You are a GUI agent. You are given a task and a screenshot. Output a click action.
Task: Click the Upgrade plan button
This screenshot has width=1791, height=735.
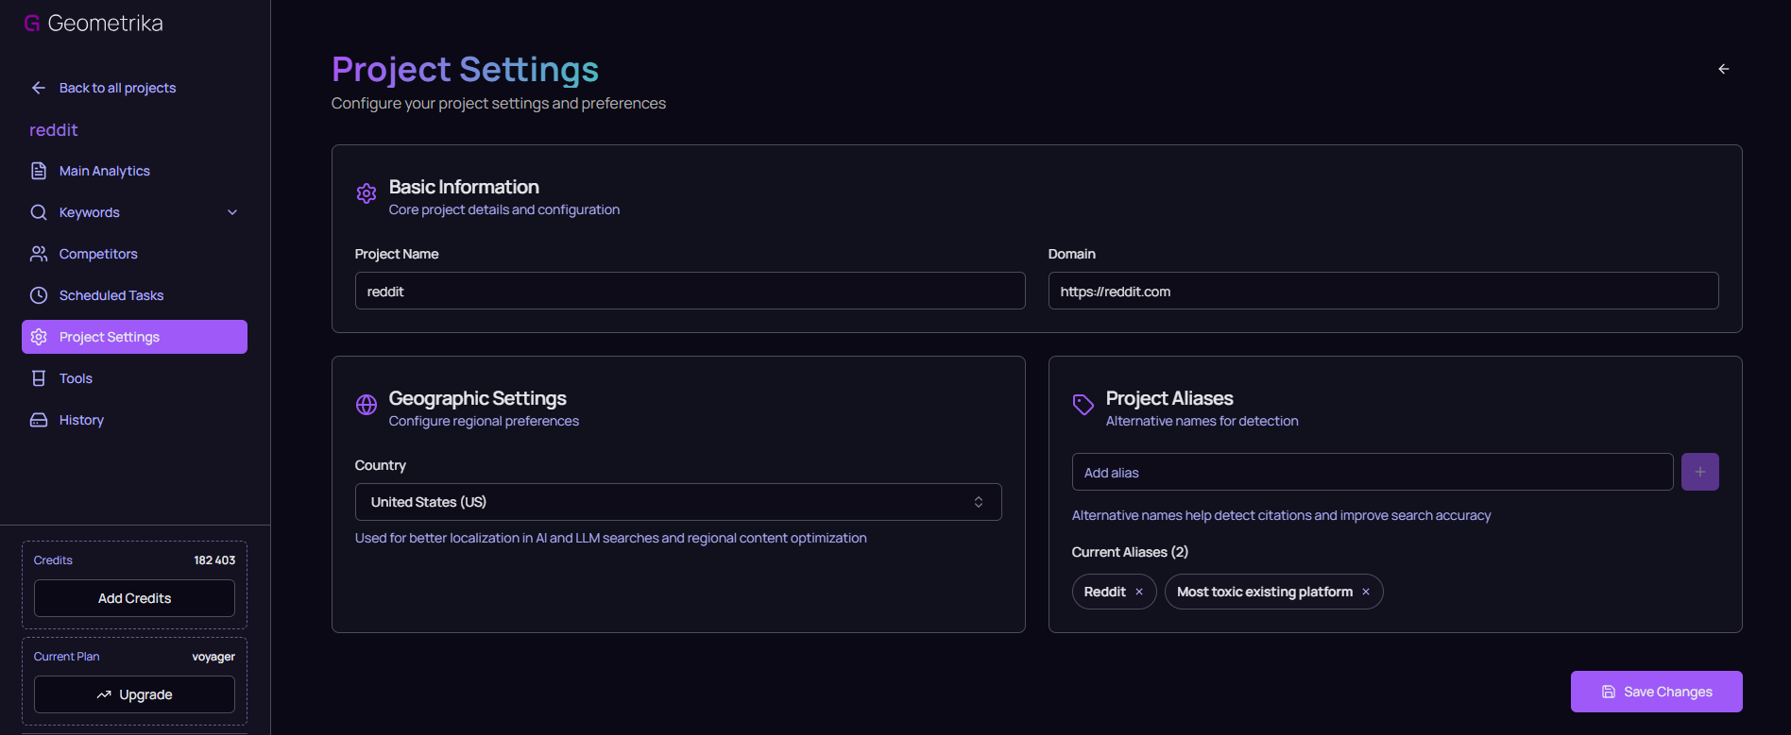click(x=134, y=694)
